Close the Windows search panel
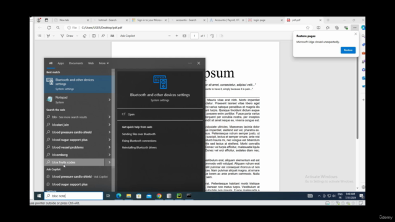 point(199,63)
